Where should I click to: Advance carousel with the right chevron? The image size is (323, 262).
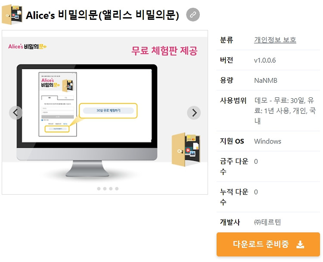[194, 113]
